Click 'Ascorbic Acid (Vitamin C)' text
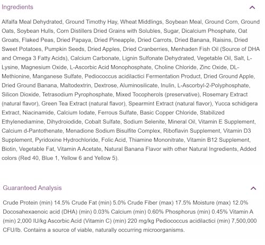Screen dimensions: 265x245 [x=79, y=221]
